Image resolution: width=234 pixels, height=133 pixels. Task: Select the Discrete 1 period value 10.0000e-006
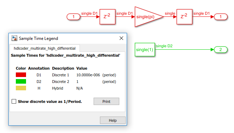[x=88, y=75]
